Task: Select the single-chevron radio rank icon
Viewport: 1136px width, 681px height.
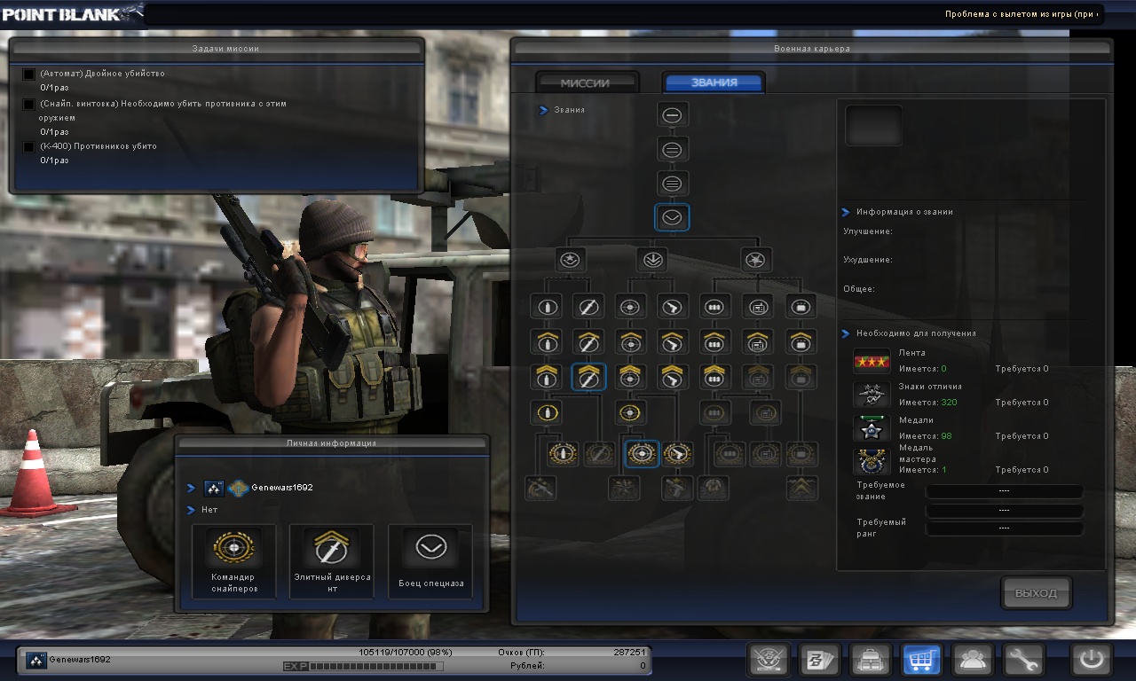Action: click(x=757, y=342)
